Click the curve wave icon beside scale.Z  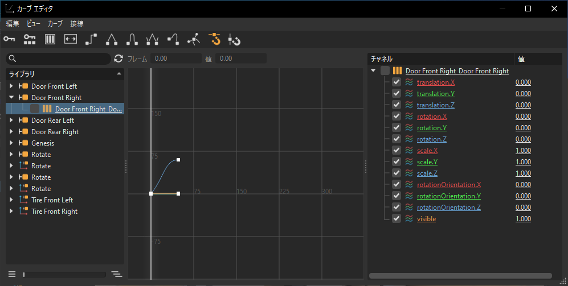tap(409, 173)
